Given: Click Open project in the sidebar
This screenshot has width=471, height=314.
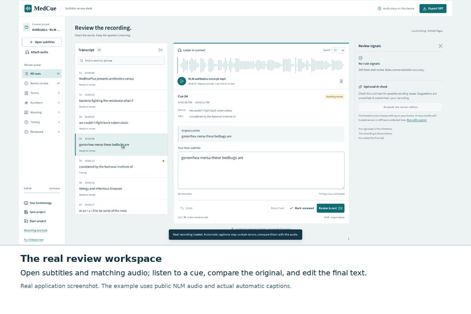Looking at the screenshot, I should pyautogui.click(x=35, y=221).
